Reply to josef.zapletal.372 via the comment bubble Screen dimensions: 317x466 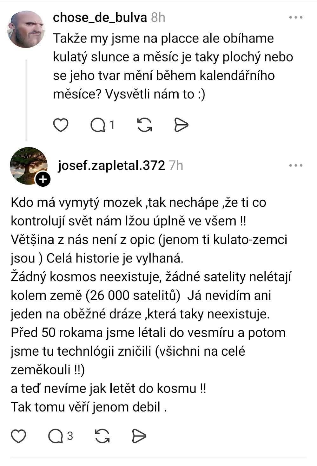56,437
